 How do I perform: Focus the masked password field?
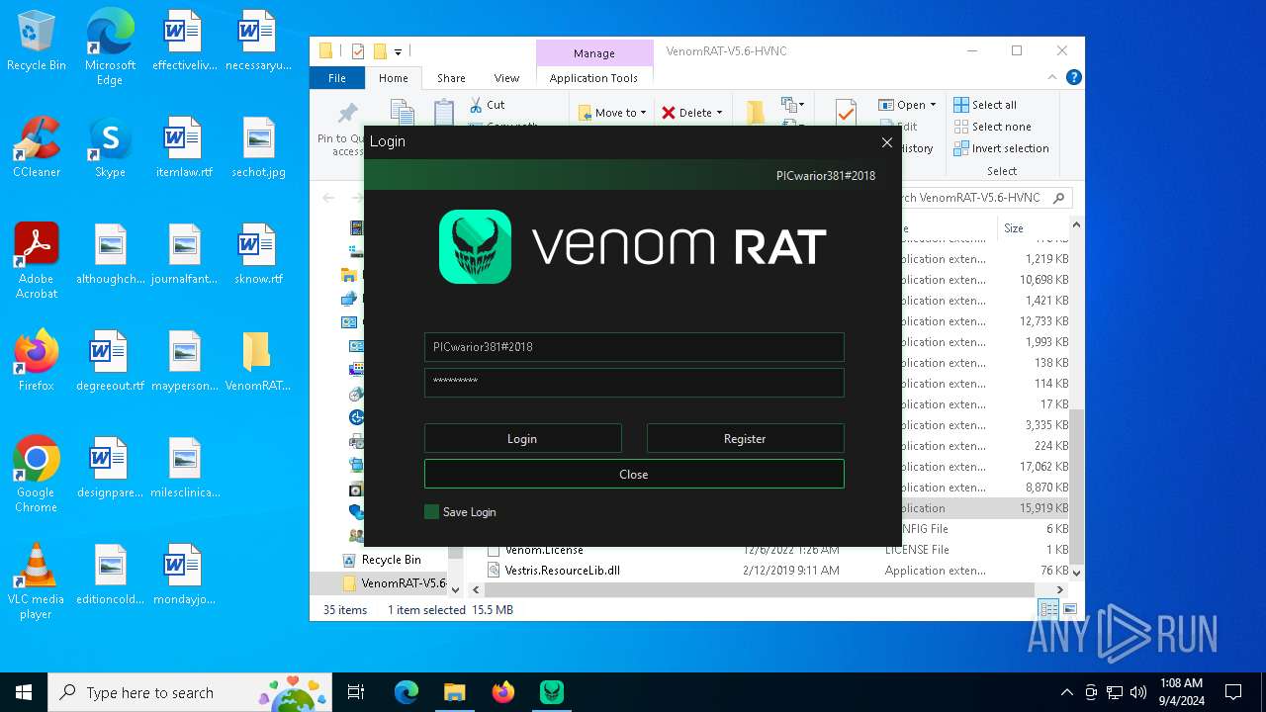634,382
